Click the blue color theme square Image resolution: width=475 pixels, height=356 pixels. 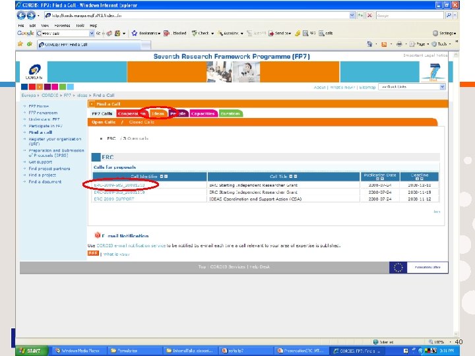[24, 87]
